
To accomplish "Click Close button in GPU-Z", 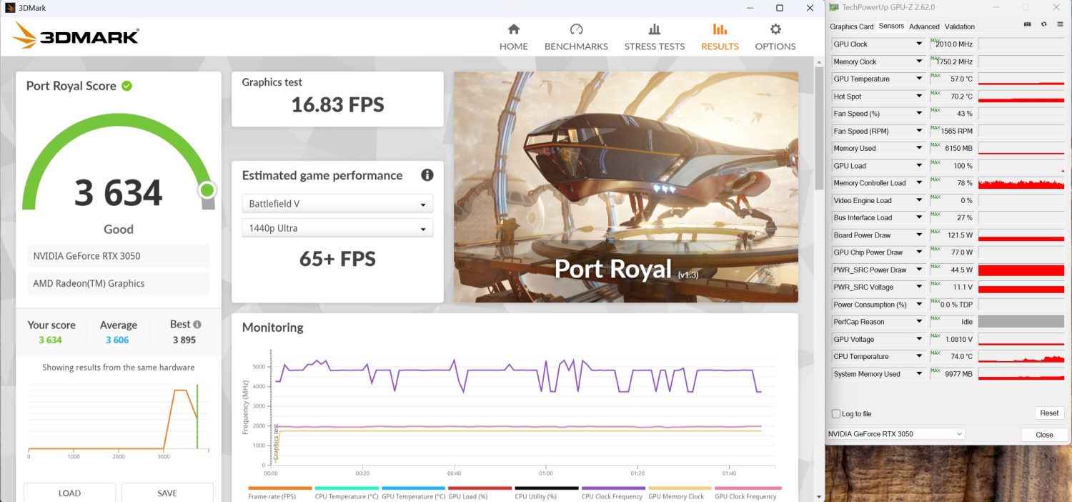I will tap(1044, 434).
